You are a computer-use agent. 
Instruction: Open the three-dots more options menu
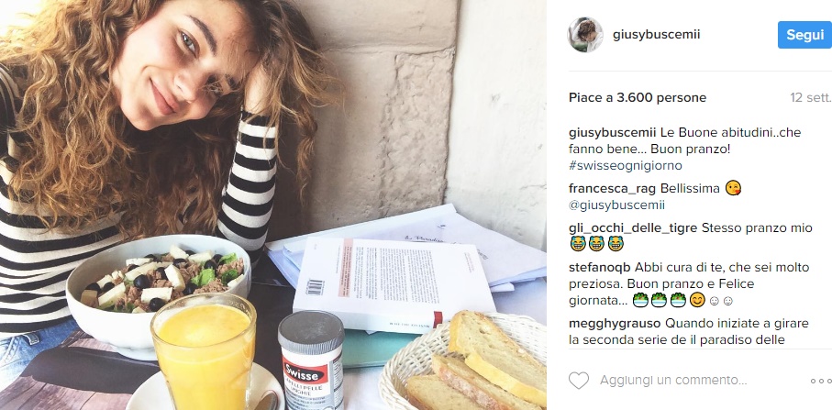click(821, 381)
